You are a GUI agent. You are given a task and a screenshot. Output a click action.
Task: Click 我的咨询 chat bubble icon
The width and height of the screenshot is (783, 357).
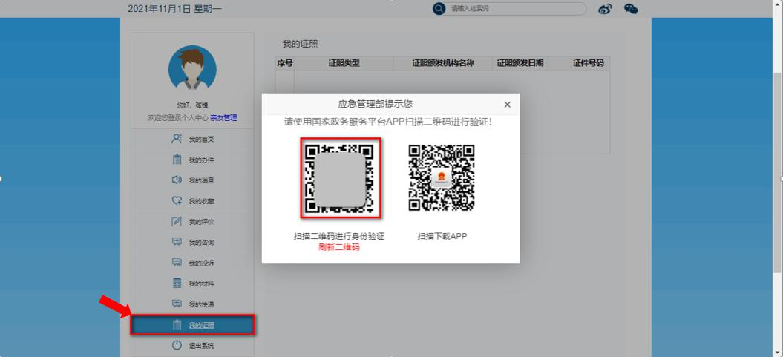pyautogui.click(x=177, y=242)
